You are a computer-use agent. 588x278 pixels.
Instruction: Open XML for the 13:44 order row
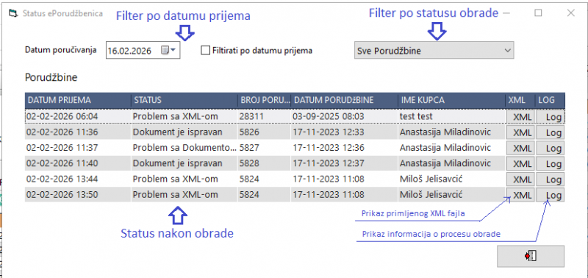[x=520, y=179]
